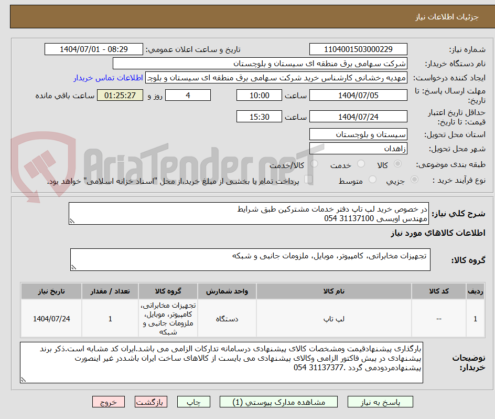
Task: Click the بازگشت back button
Action: point(151,402)
